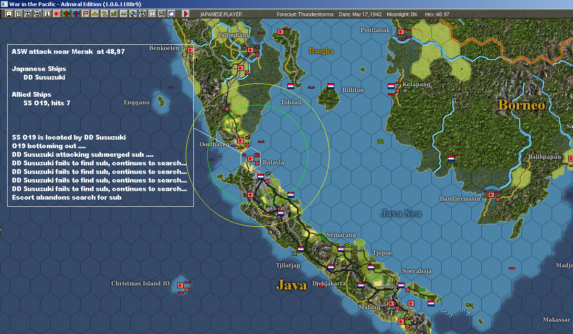The image size is (573, 334).
Task: Click the Enggano island label
Action: coord(137,102)
